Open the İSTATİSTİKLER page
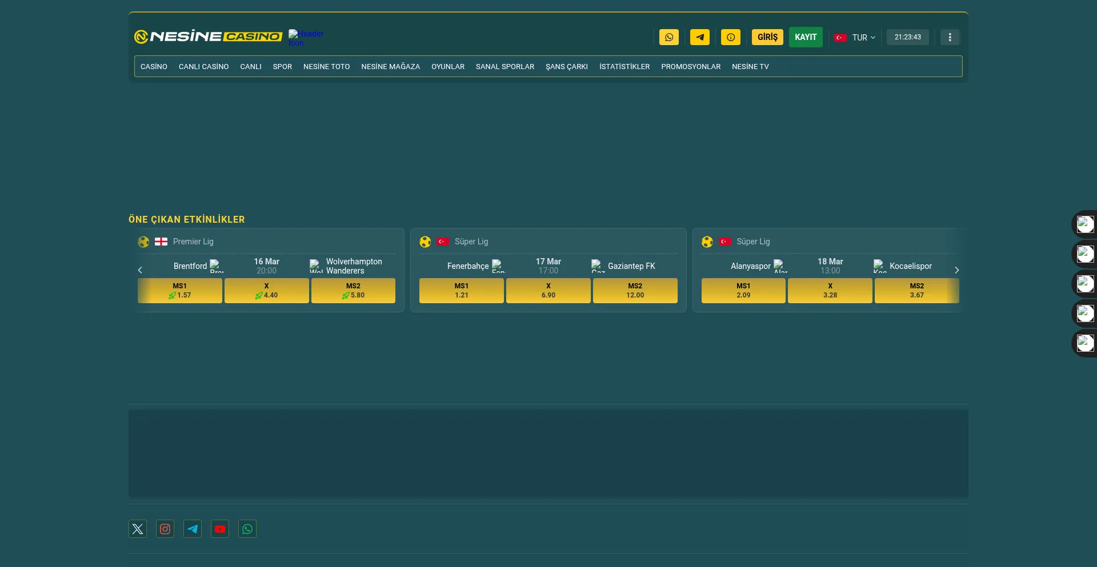Viewport: 1097px width, 567px height. (624, 66)
